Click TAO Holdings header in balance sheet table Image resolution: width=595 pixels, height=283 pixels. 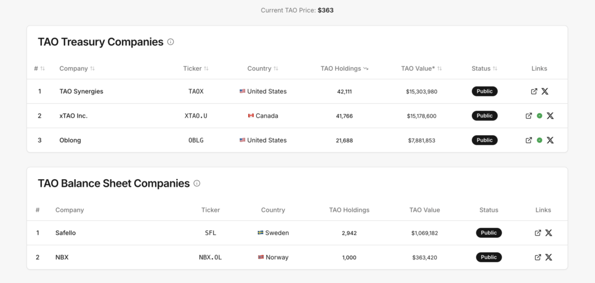tap(349, 210)
